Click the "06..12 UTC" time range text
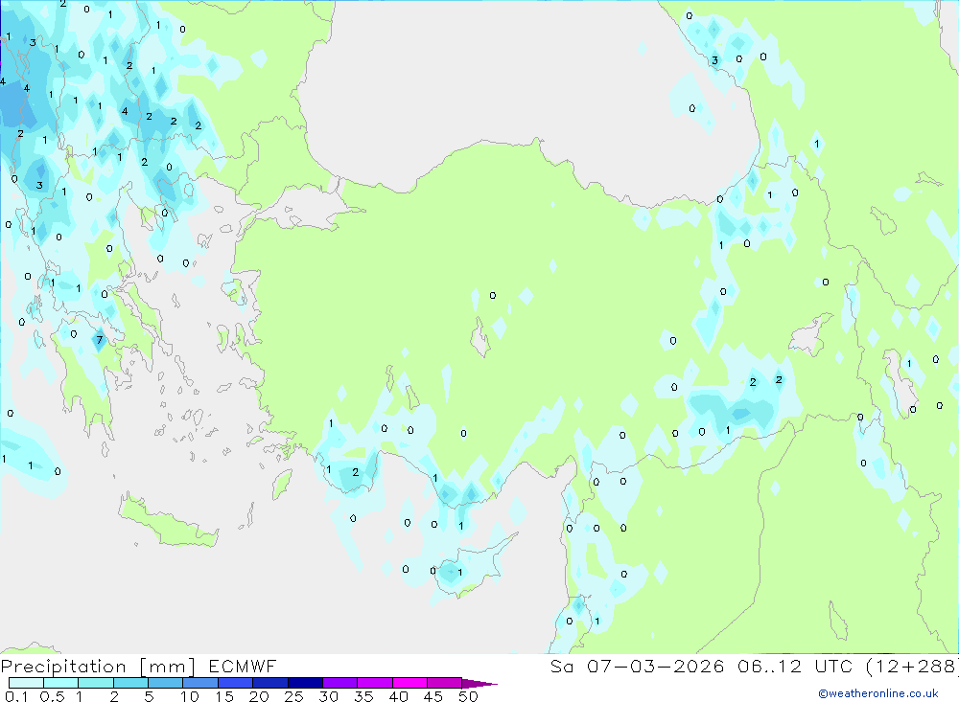Screen dimensions: 959x702 794,666
